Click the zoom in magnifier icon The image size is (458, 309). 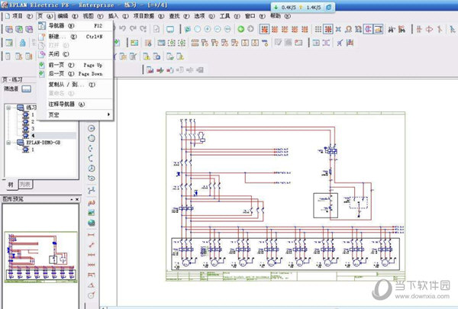pos(208,29)
